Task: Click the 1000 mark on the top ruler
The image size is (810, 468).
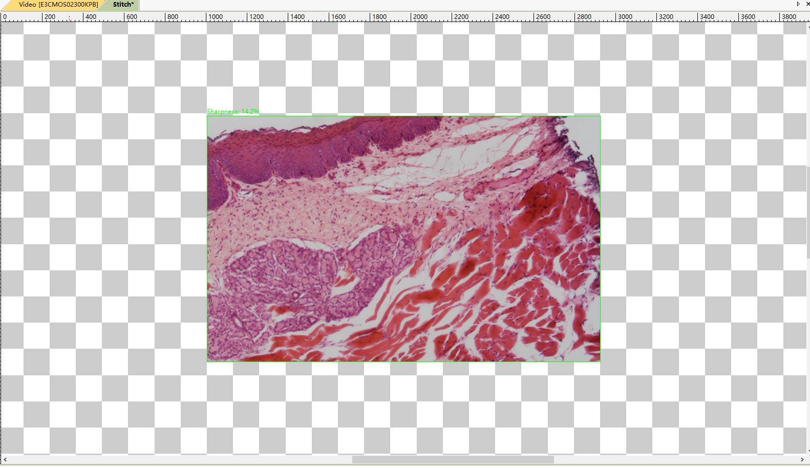Action: point(215,17)
